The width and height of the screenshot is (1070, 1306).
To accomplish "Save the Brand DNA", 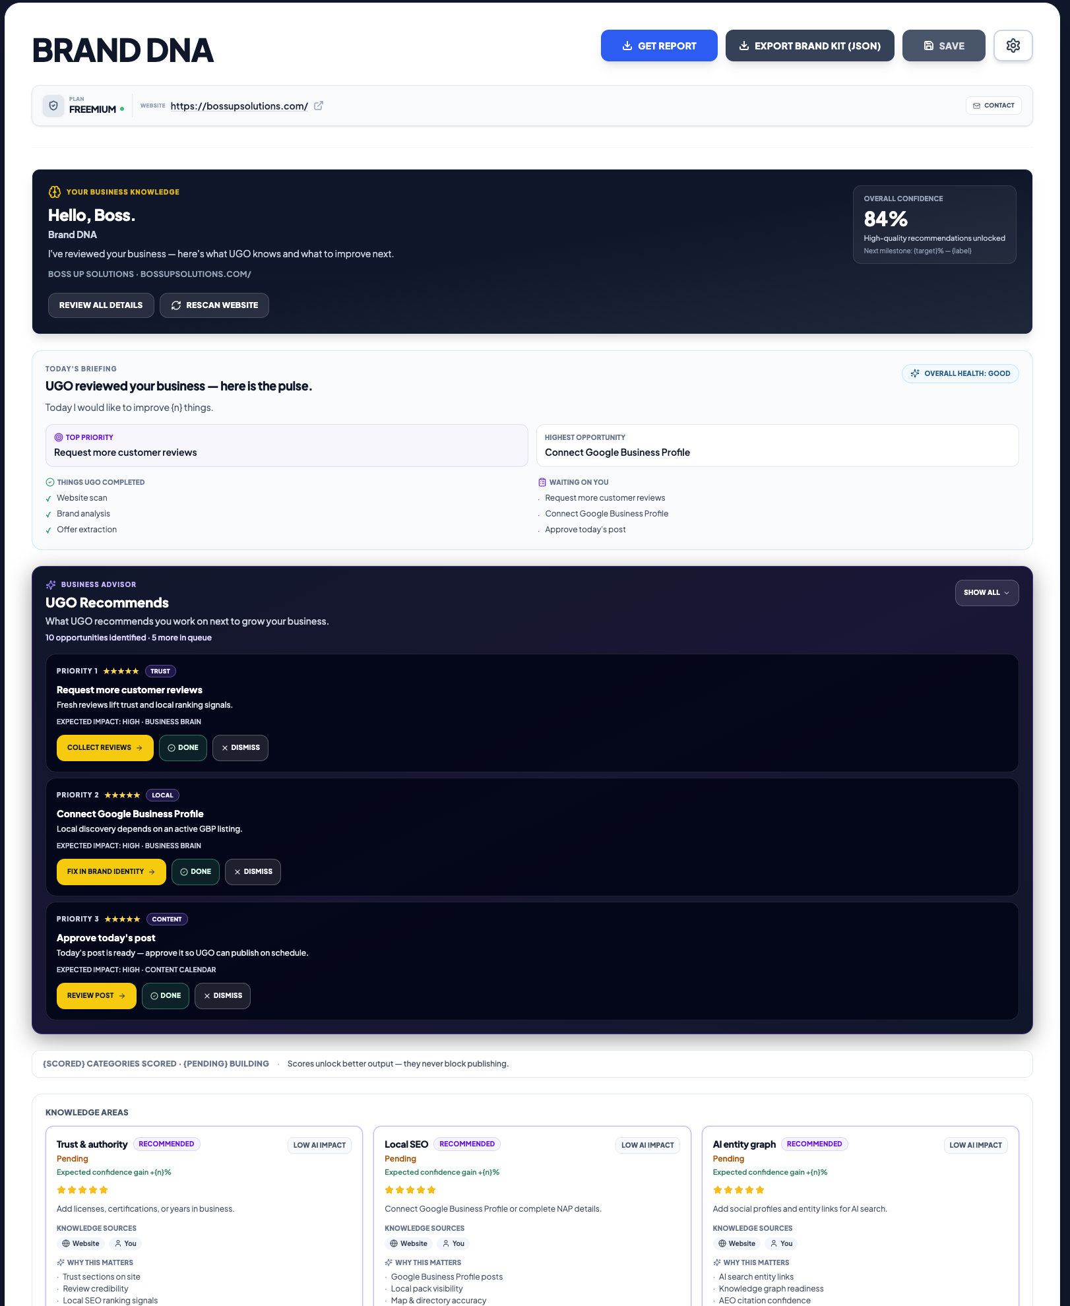I will 944,46.
